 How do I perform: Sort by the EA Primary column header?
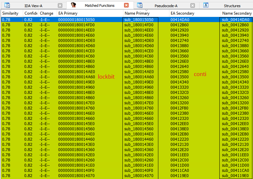click(x=90, y=13)
